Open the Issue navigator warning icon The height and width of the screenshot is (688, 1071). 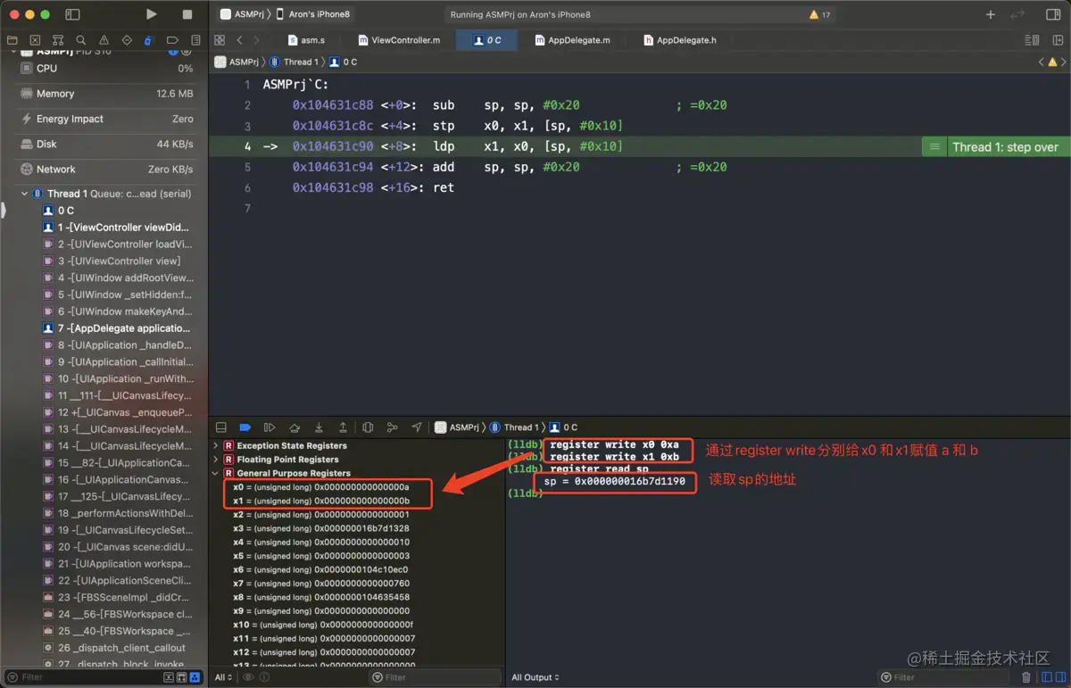click(104, 40)
